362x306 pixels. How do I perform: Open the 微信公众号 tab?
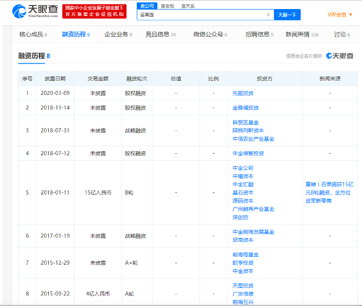[210, 35]
